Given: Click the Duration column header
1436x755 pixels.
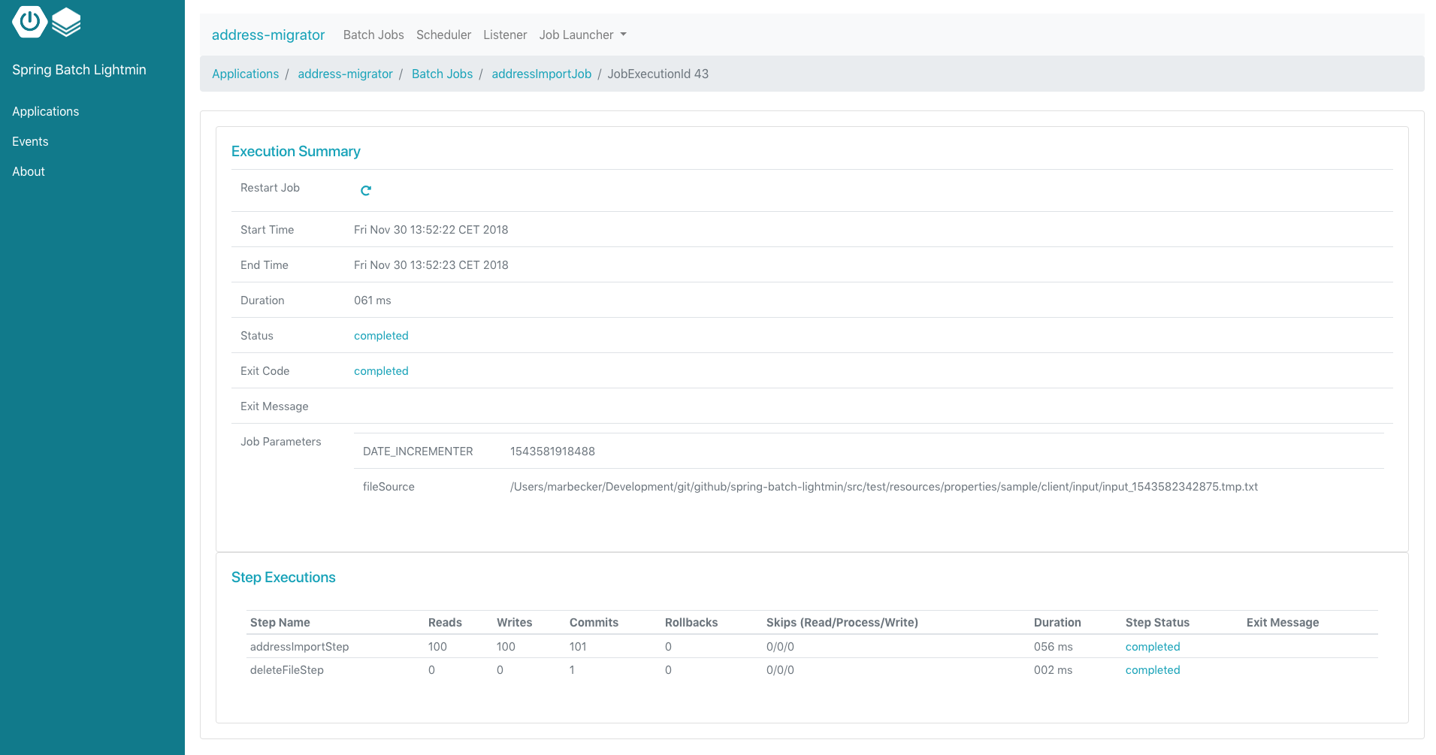Looking at the screenshot, I should pos(1057,623).
